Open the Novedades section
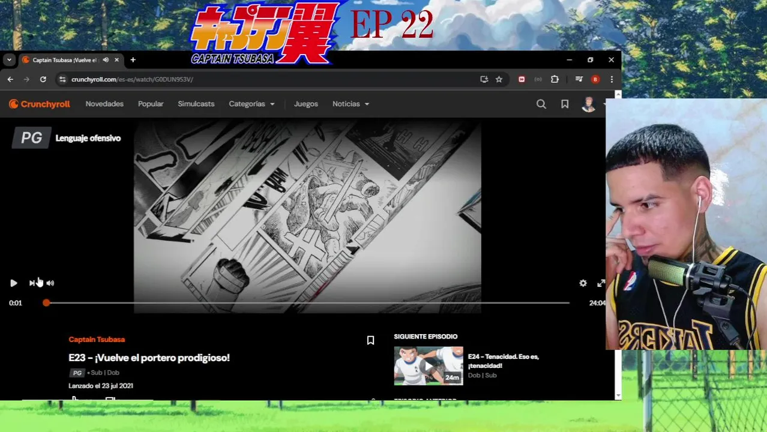 104,104
